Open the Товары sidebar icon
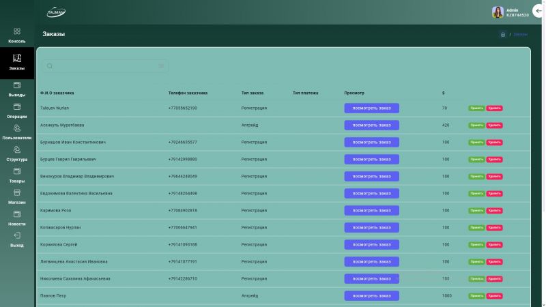 (17, 171)
